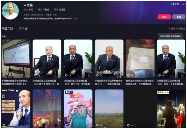187x129 pixels.
Task: Click the lock icon beside 喜欢
Action: pos(26,28)
